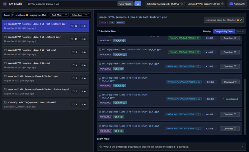The height and width of the screenshot is (152, 249).
Task: Download the q8_0.gguf 7.27 GB file
Action: (x=230, y=128)
